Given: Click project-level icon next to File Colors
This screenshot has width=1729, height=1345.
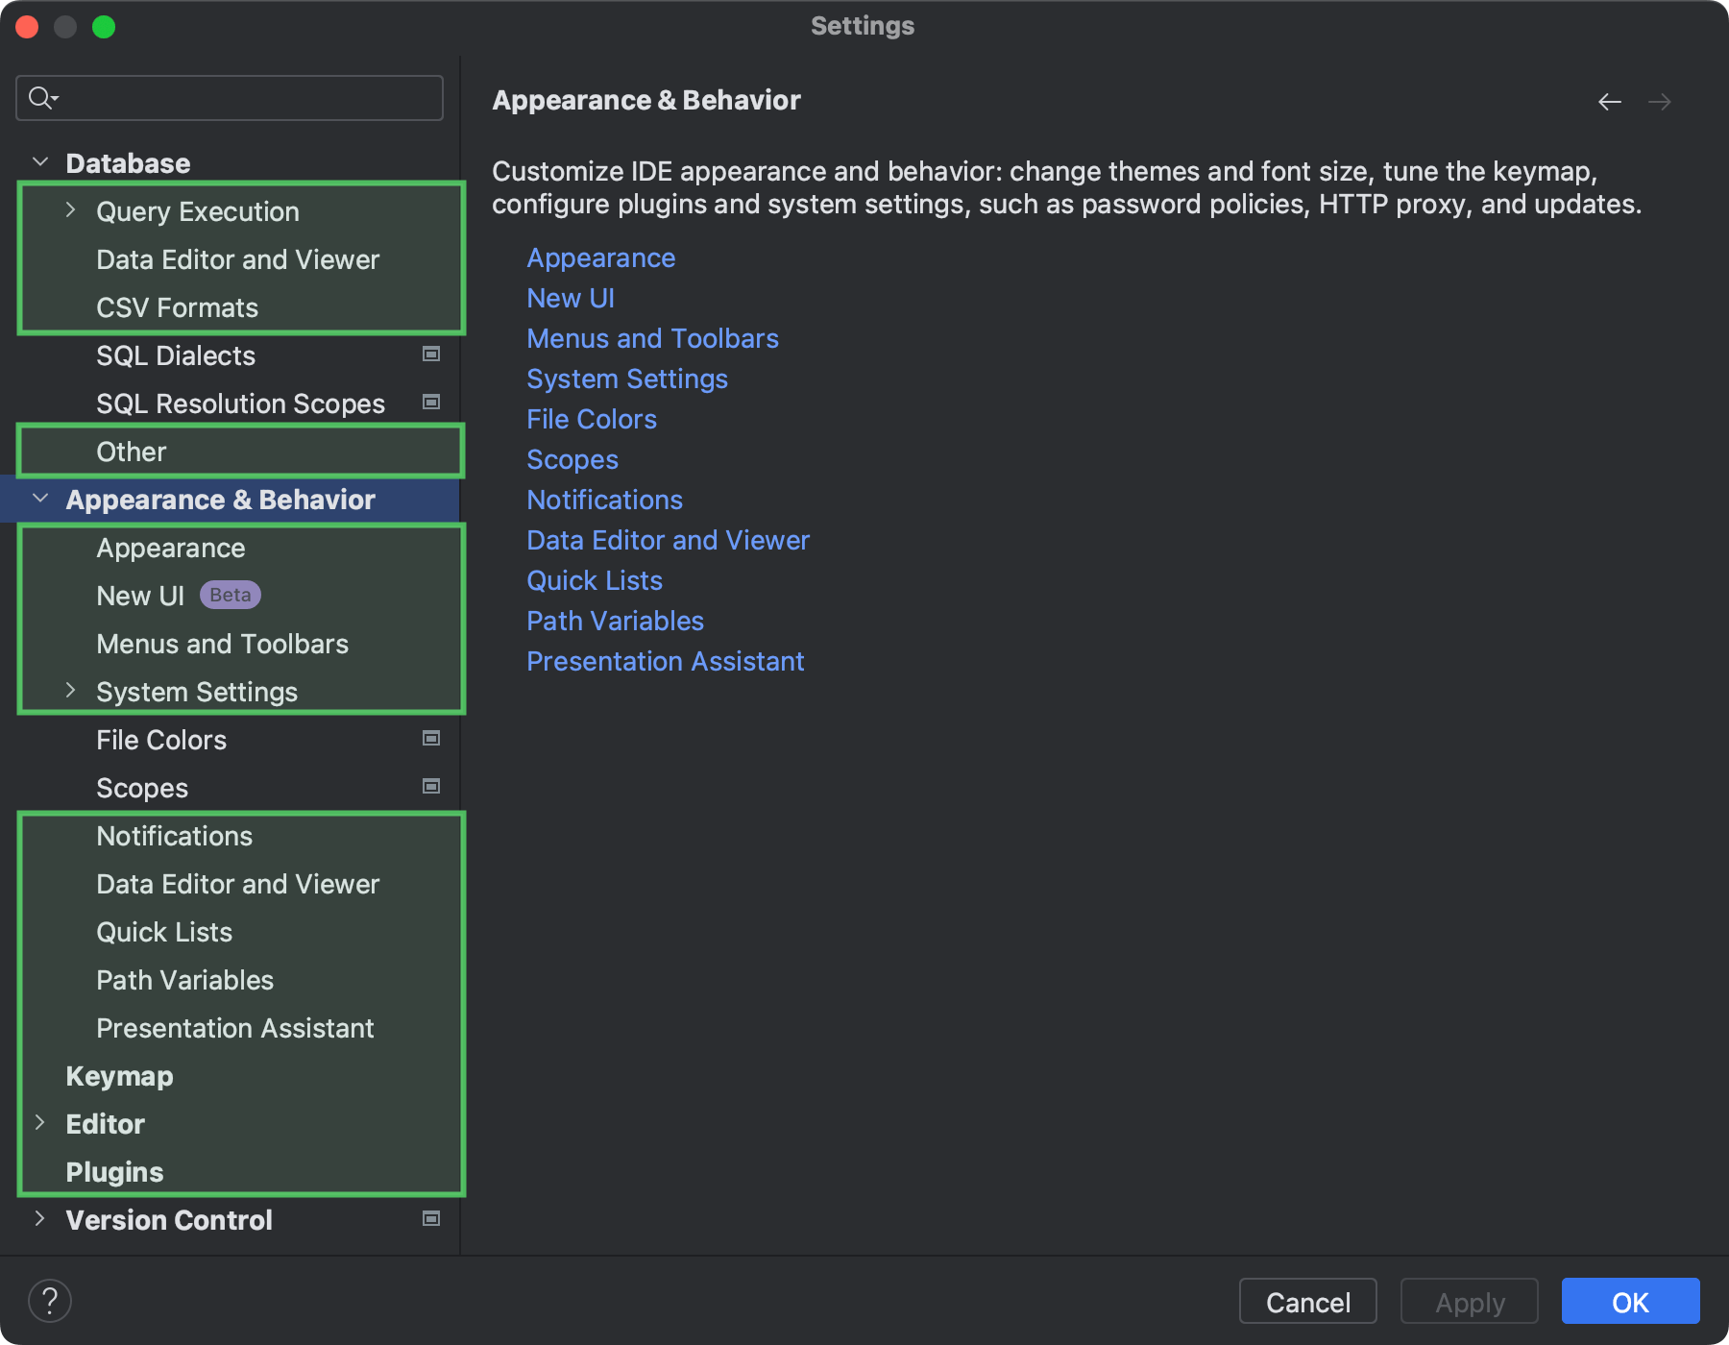Looking at the screenshot, I should [x=431, y=739].
